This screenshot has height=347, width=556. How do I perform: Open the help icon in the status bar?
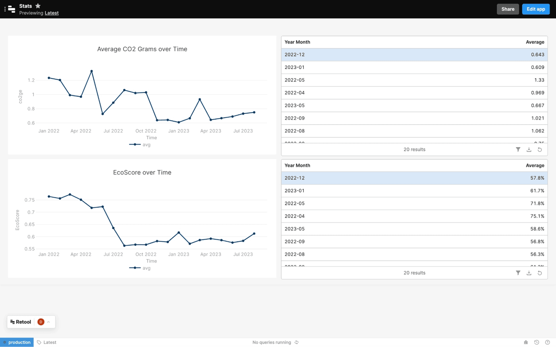[548, 342]
